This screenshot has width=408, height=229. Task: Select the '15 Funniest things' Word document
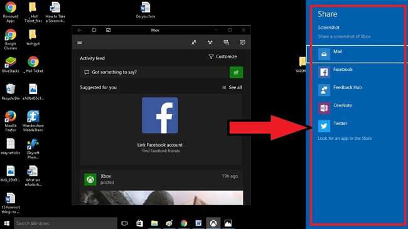pyautogui.click(x=11, y=203)
